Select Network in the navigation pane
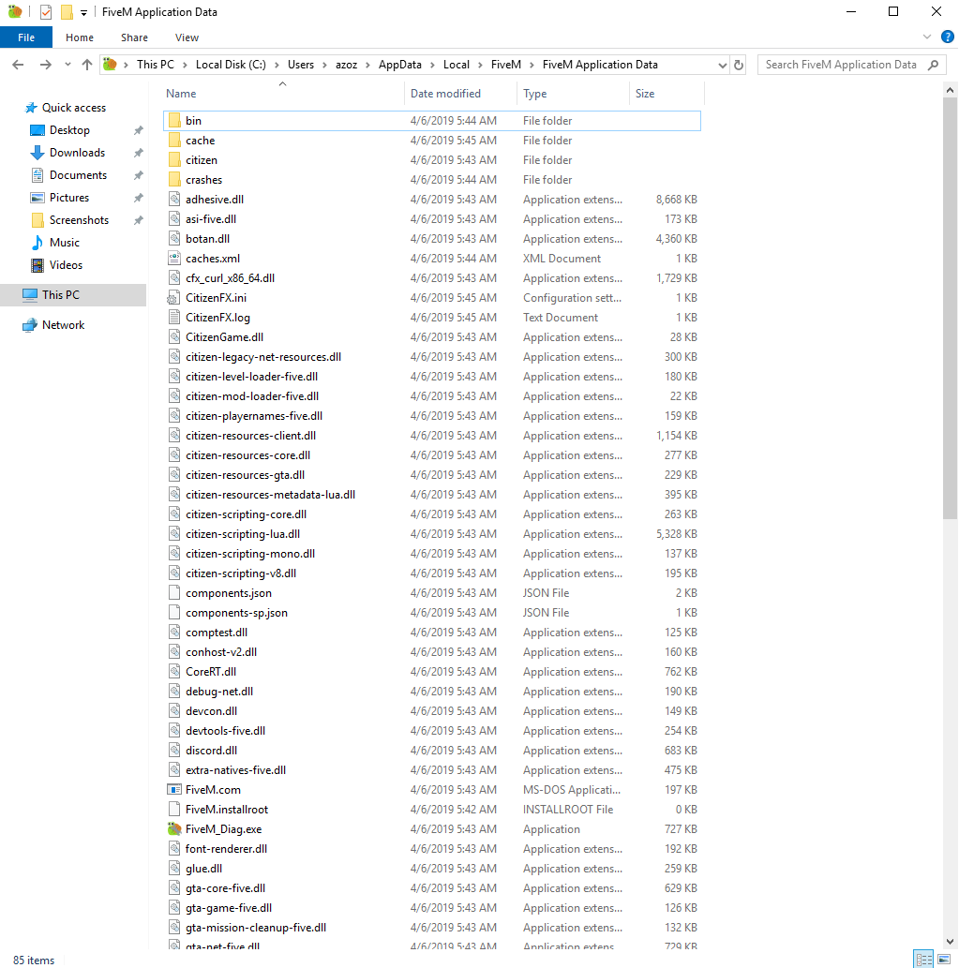Viewport: 959px width, 968px height. [x=63, y=325]
